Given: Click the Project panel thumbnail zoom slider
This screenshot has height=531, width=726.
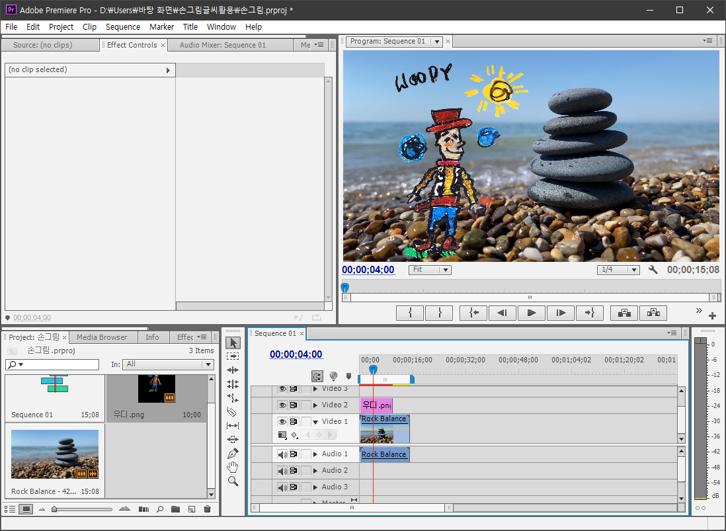Looking at the screenshot, I should [55, 509].
